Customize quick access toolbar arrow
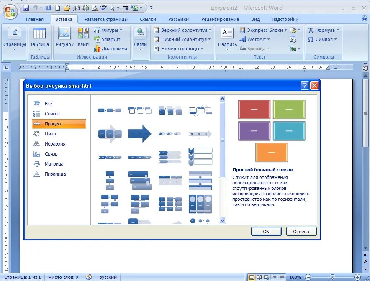 click(151, 8)
